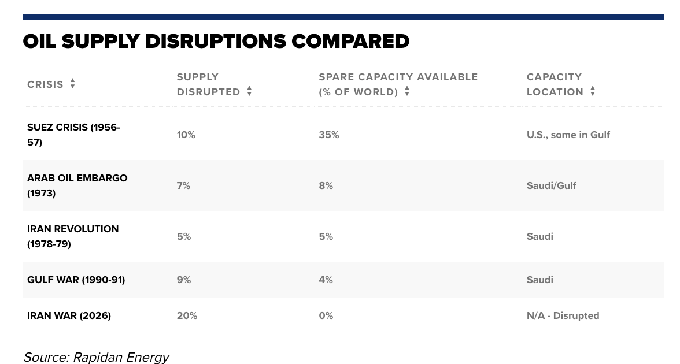
Task: Select the Iran Revolution (1978-79) row title
Action: [x=73, y=236]
